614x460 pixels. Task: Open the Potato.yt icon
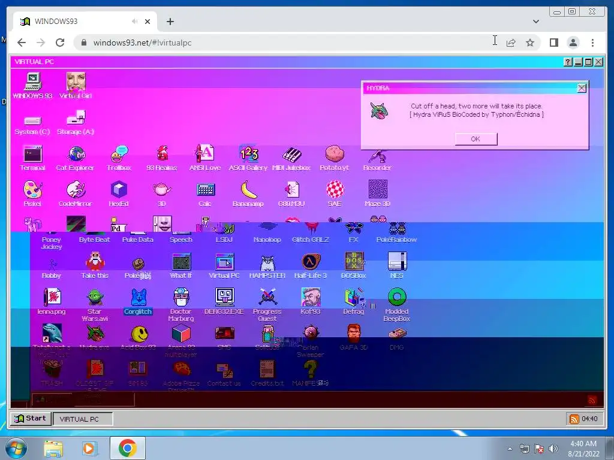[335, 154]
